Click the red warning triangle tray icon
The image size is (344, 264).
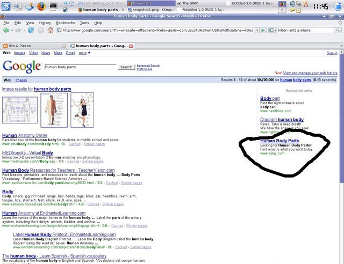[x=305, y=4]
